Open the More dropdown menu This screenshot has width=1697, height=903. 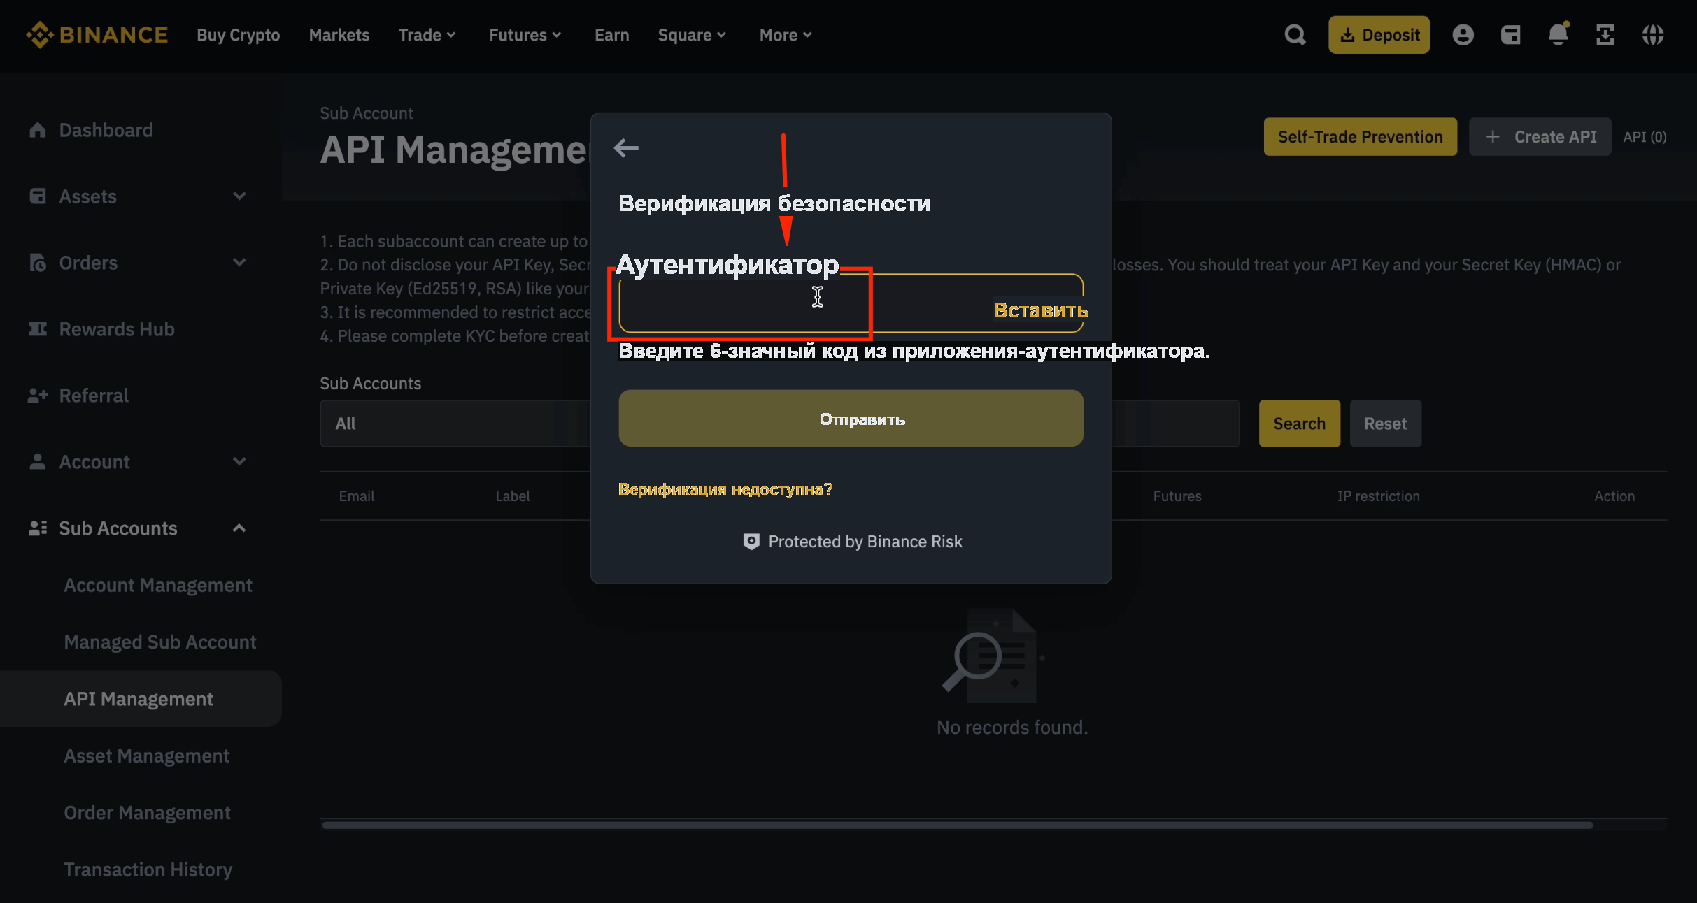click(786, 35)
